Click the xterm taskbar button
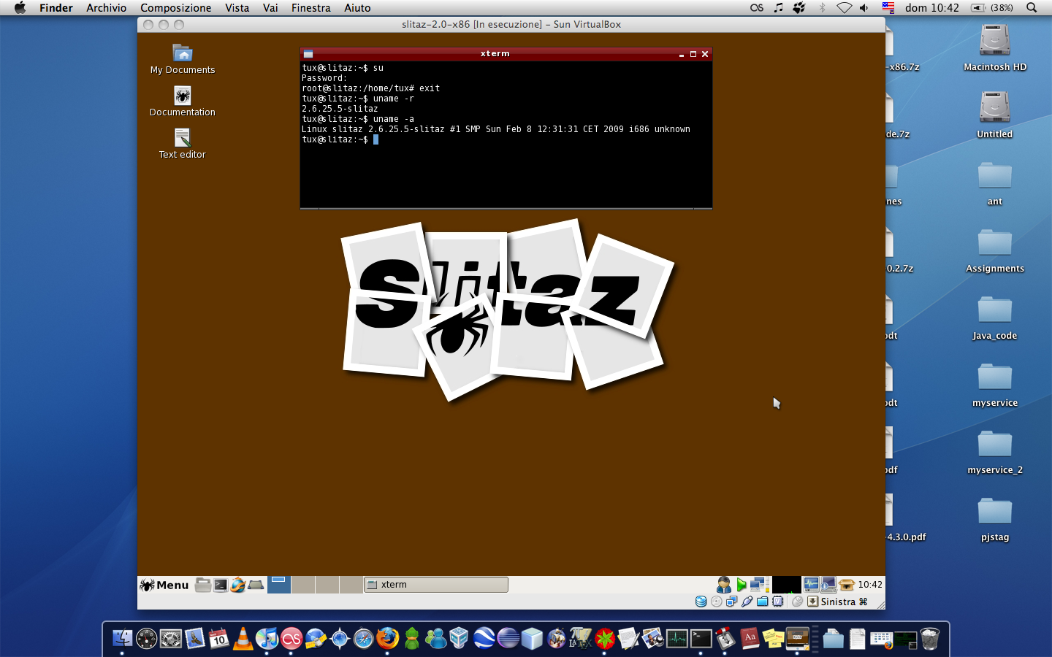 point(436,585)
